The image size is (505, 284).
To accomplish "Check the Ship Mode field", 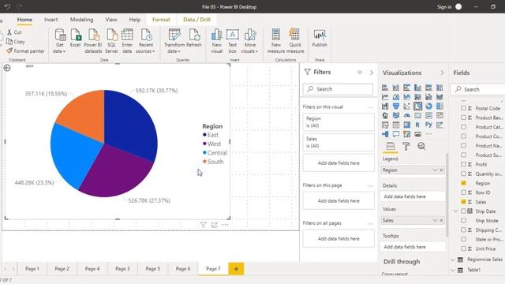I will [x=463, y=221].
